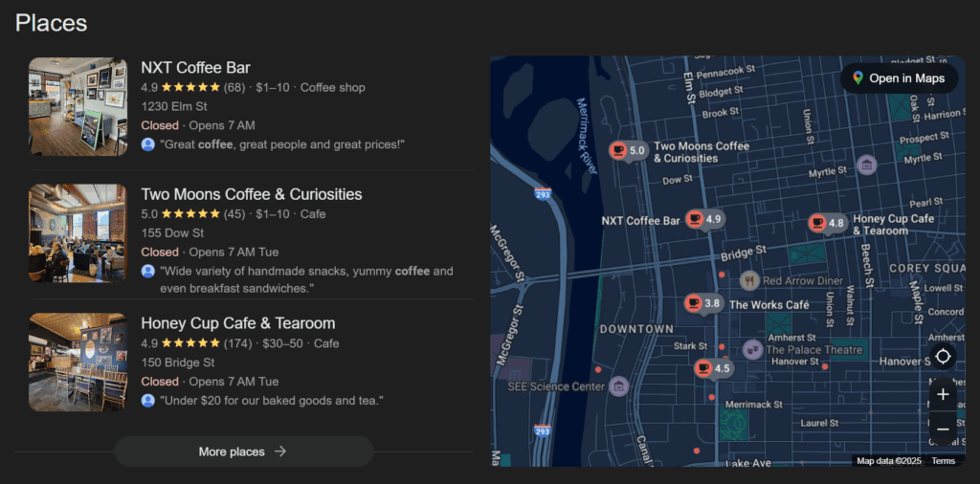Click the Merrimack River map label
Viewport: 980px width, 484px height.
tap(588, 136)
